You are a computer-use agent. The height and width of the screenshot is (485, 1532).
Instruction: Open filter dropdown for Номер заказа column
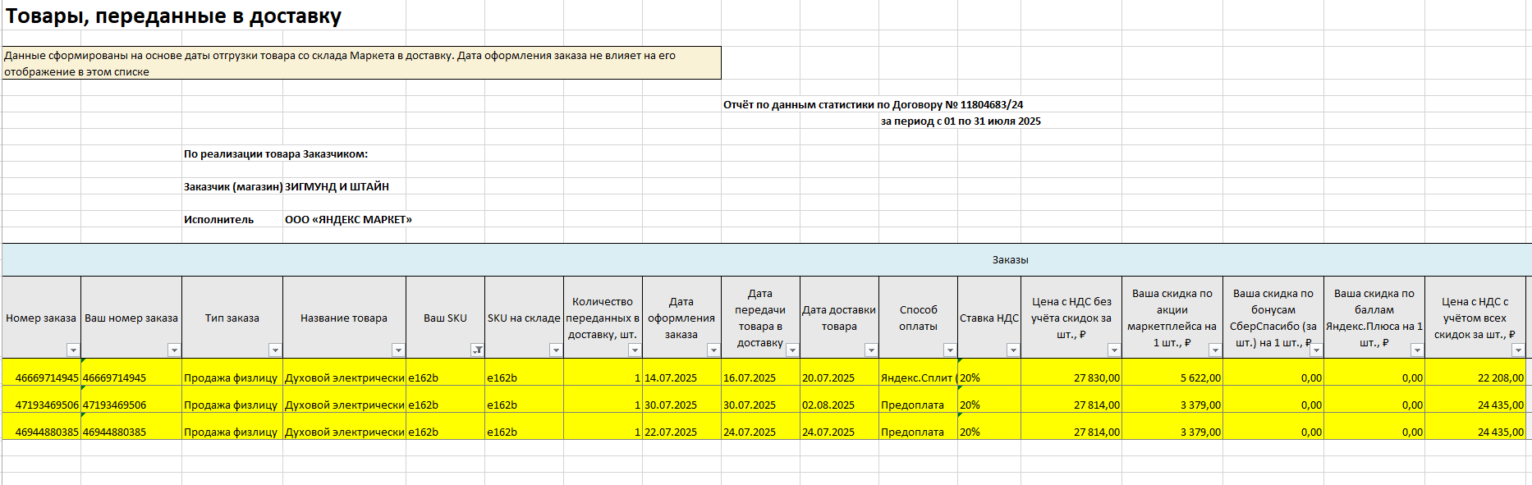click(72, 350)
